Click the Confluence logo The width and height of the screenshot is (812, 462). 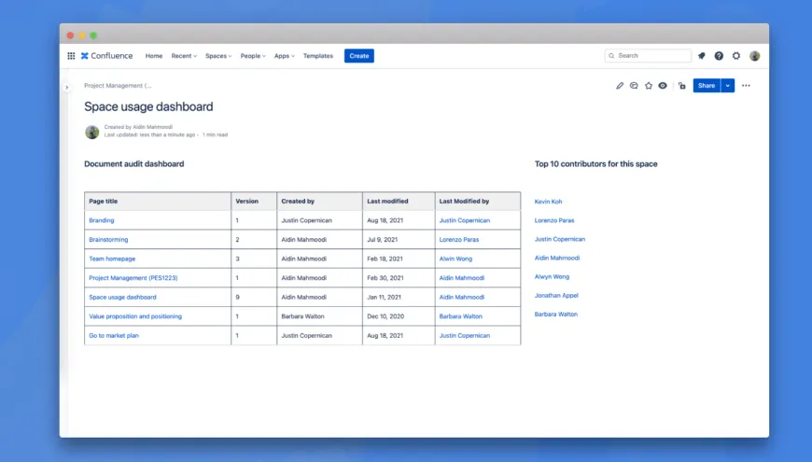(x=106, y=56)
